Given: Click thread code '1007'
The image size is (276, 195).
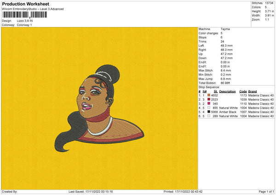Looking at the screenshot, I should [243, 112].
